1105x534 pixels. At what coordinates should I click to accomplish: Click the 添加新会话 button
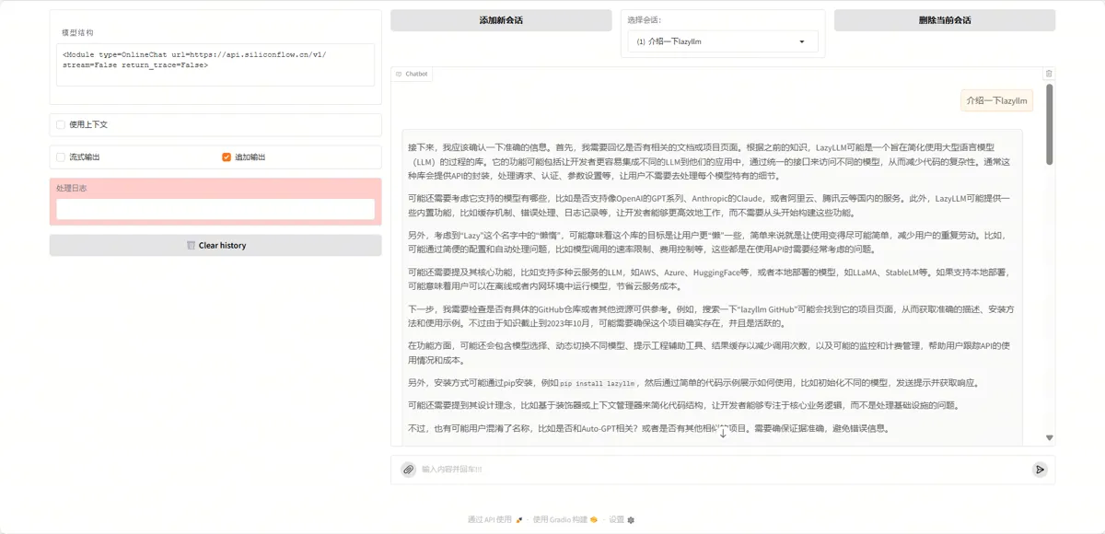coord(501,20)
